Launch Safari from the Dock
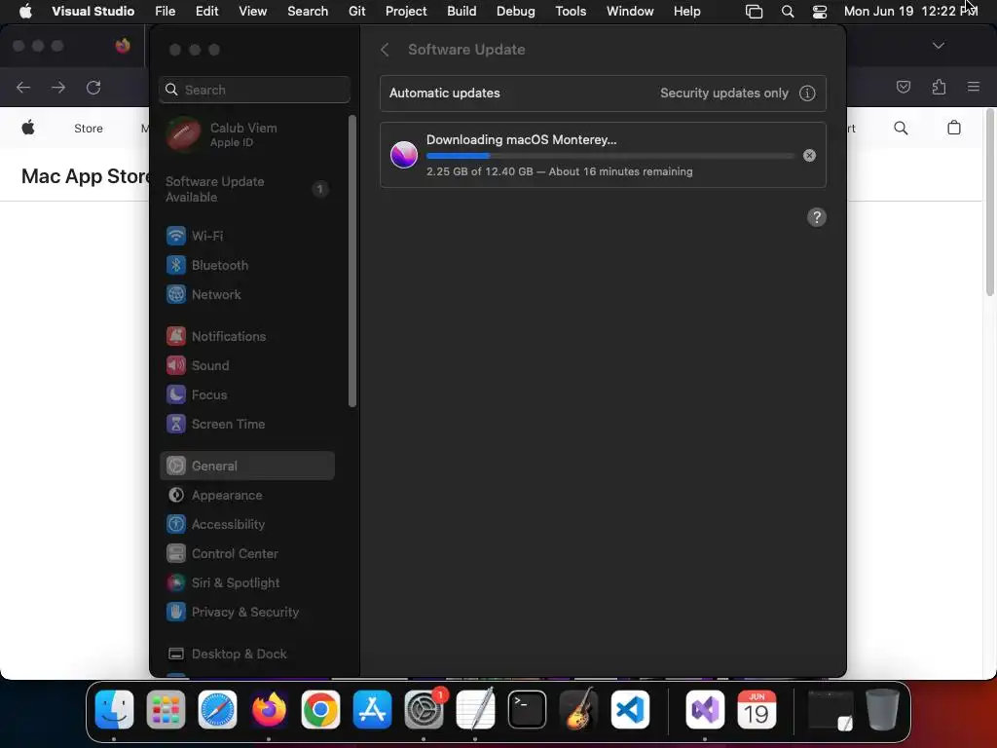997x748 pixels. click(x=217, y=709)
